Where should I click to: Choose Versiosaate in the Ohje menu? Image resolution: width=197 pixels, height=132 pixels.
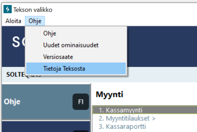point(58,57)
